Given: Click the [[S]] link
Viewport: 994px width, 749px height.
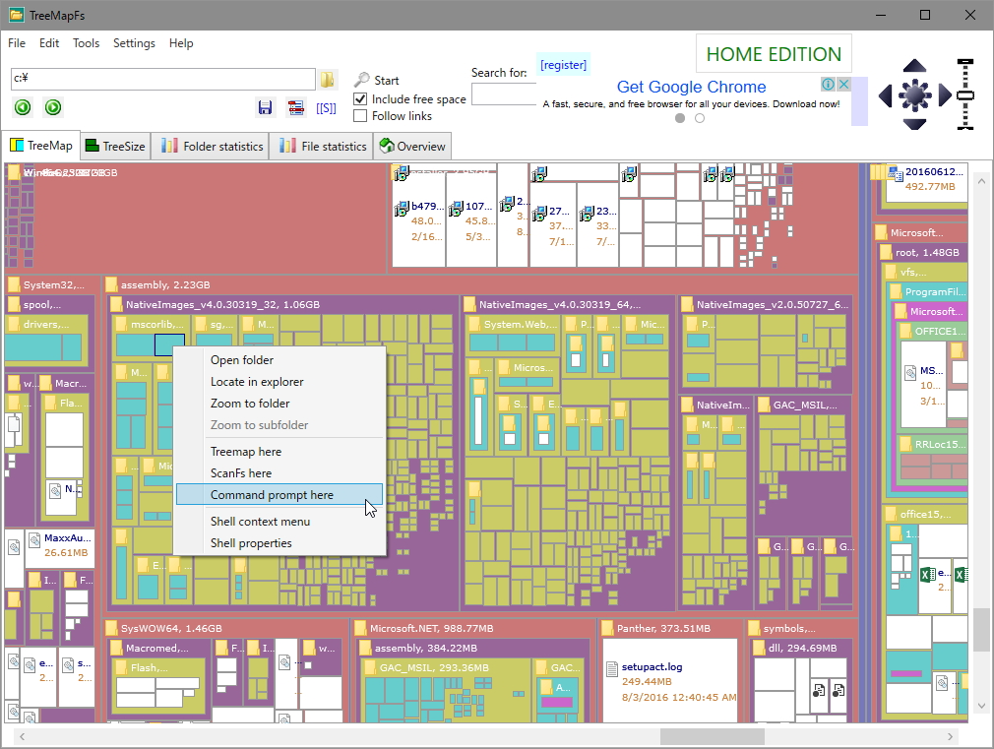Looking at the screenshot, I should pyautogui.click(x=327, y=108).
